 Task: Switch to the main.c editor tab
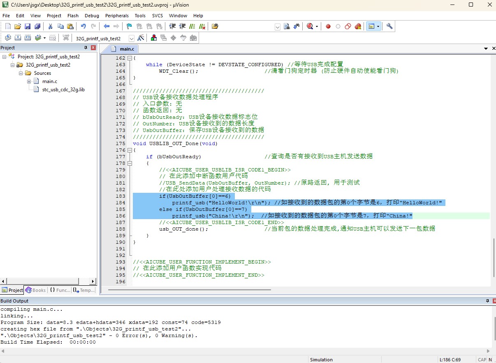tap(123, 49)
